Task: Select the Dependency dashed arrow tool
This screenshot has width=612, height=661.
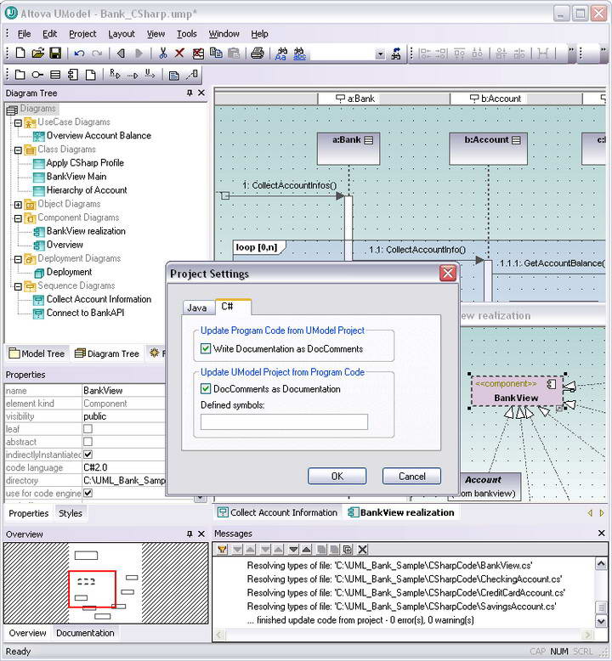Action: tap(133, 76)
